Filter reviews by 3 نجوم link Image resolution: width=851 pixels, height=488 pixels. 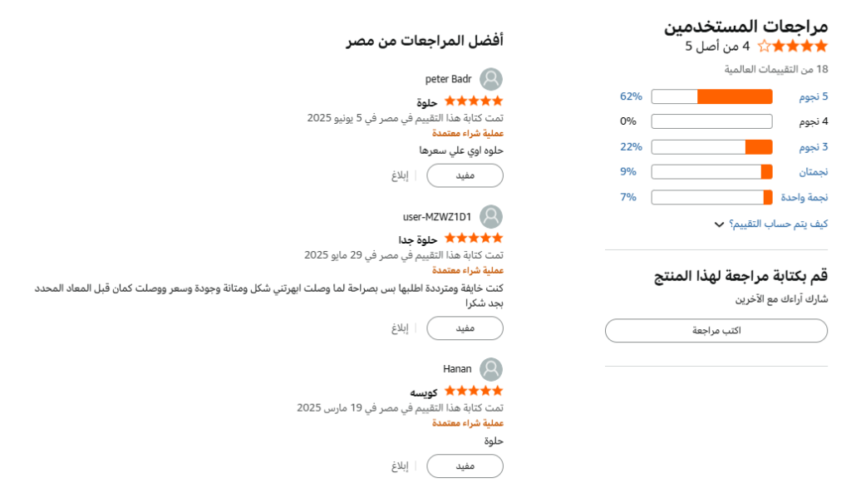point(814,147)
